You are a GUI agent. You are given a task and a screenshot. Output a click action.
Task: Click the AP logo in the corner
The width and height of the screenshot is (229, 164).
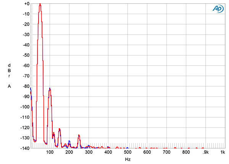click(218, 9)
